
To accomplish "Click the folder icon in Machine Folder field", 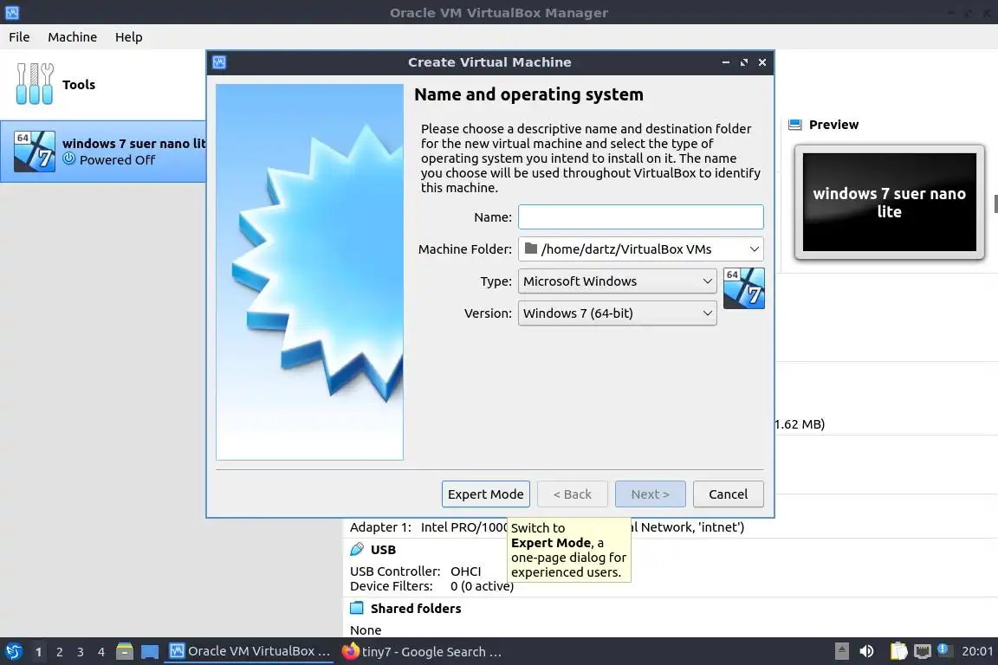I will pos(531,249).
